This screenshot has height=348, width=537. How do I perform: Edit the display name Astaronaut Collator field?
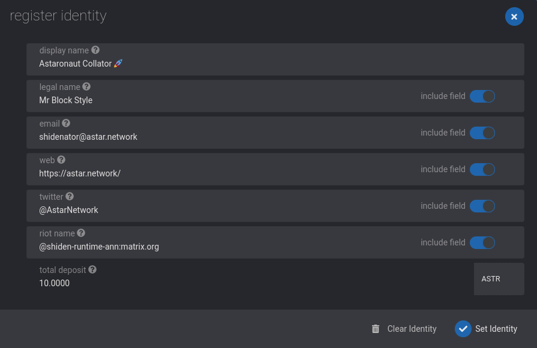click(275, 59)
